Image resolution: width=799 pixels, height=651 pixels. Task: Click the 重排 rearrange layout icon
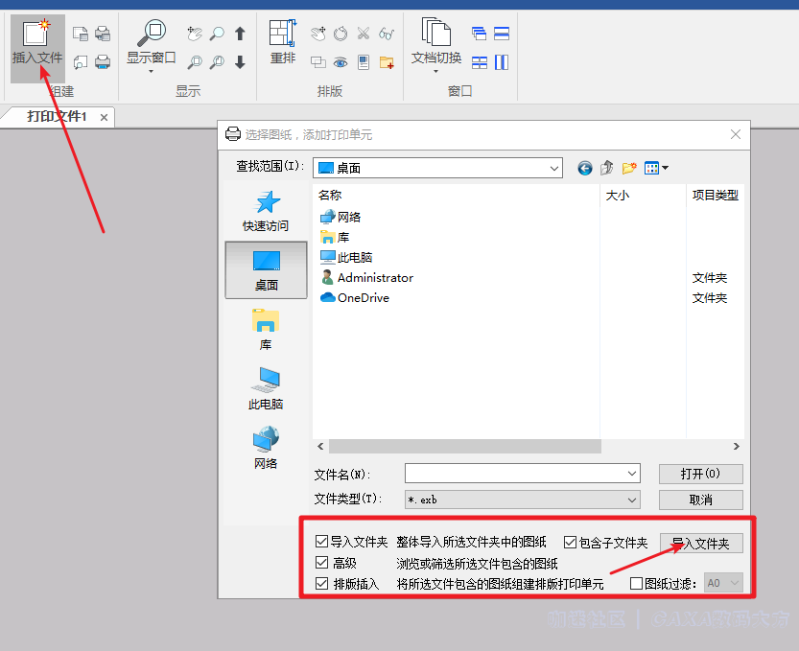[283, 34]
